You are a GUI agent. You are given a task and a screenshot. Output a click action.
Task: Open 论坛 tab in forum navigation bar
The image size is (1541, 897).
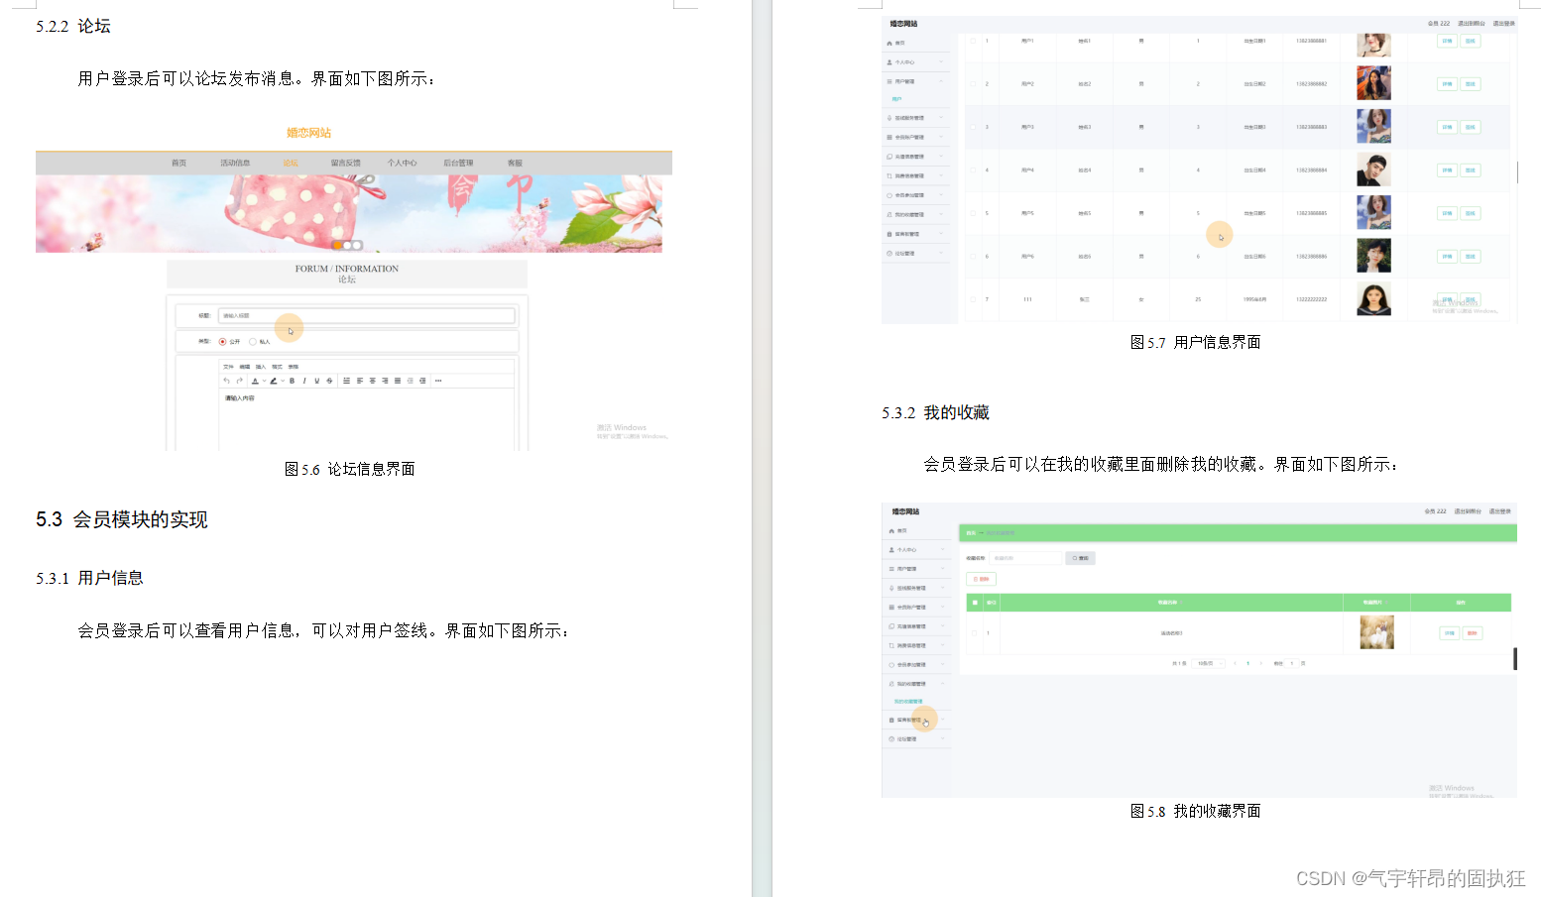click(x=290, y=163)
